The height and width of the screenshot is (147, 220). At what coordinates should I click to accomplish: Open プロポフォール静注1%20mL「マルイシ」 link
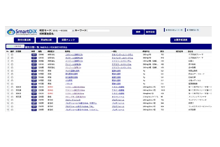82,110
